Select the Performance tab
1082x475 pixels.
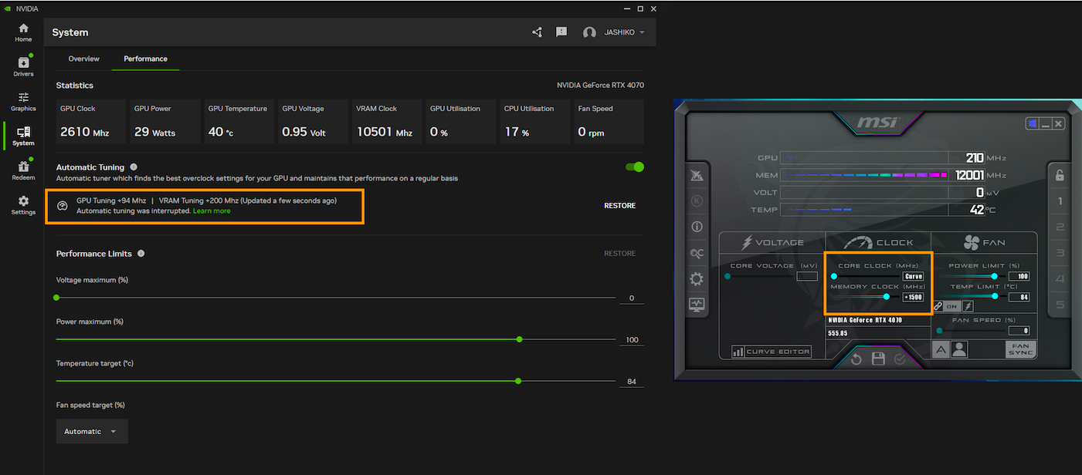coord(145,59)
